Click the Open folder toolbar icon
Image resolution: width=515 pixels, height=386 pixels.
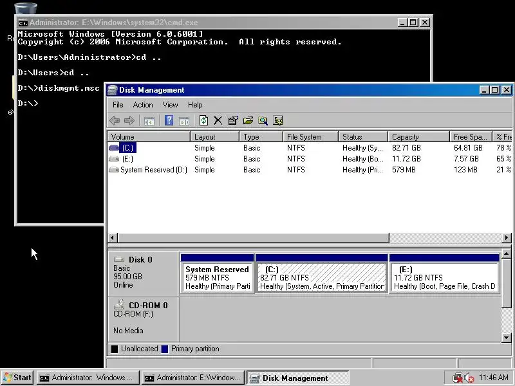click(248, 120)
